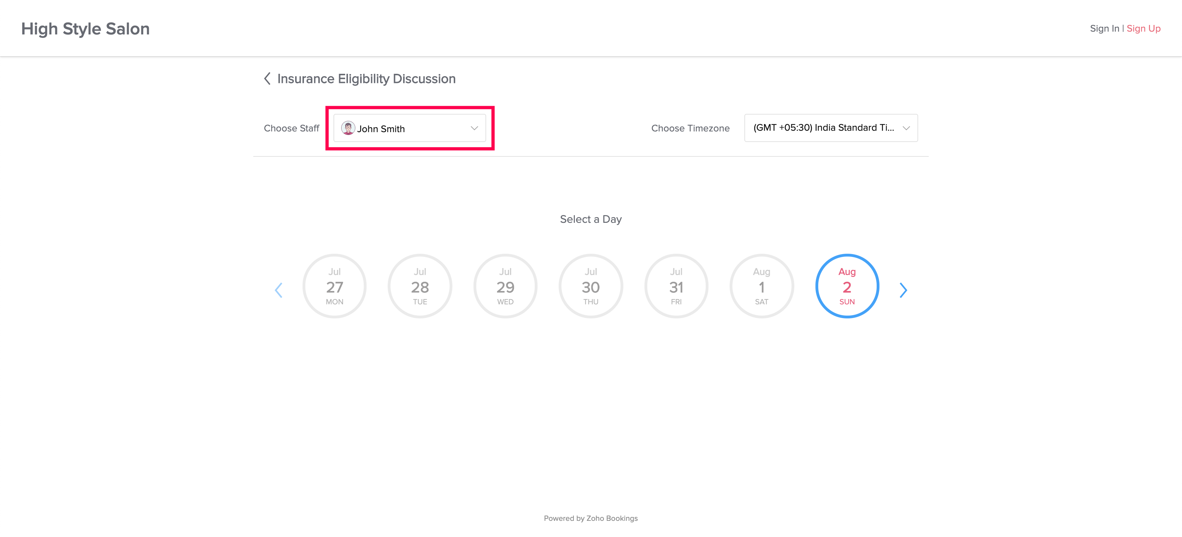Screen dimensions: 1182x537
Task: Go to next week of dates
Action: tap(903, 290)
